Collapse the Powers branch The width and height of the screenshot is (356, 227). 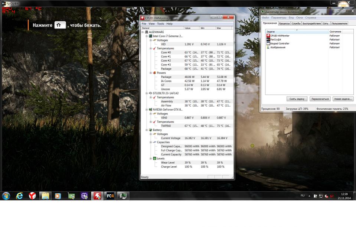(x=151, y=73)
